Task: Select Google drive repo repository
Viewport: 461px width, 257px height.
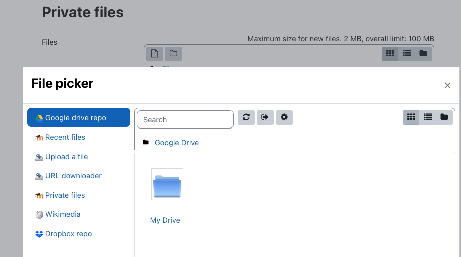Action: tap(79, 117)
